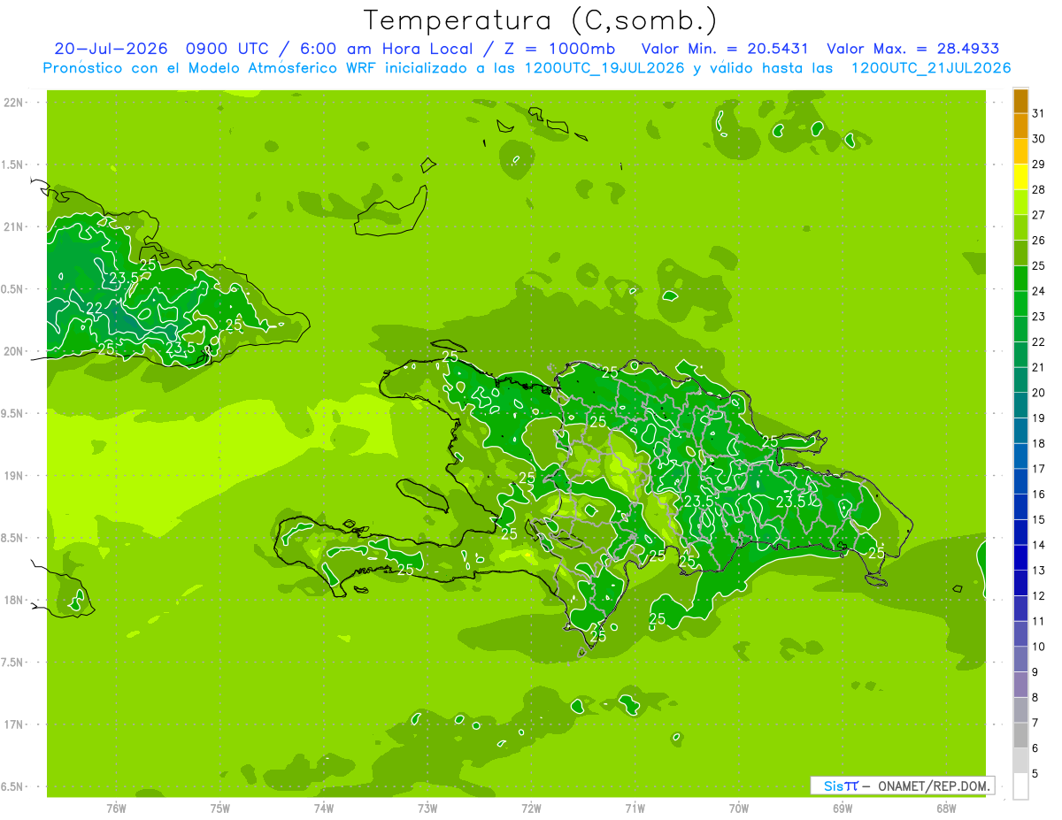Viewport: 1062px width, 820px height.
Task: Click the 72W longitude axis label
Action: 531,809
